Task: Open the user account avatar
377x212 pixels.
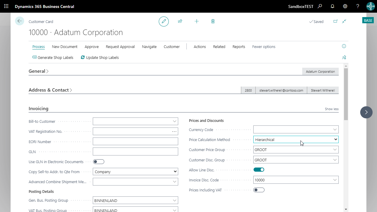Action: click(x=371, y=6)
